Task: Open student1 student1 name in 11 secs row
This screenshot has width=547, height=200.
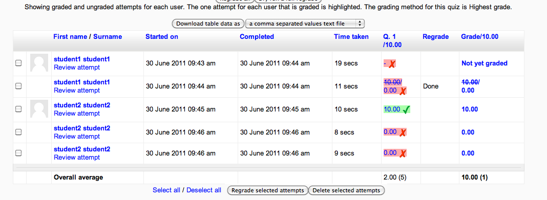Action: tap(81, 82)
